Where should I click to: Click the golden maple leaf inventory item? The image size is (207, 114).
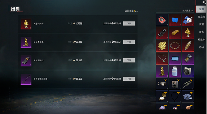(162, 46)
